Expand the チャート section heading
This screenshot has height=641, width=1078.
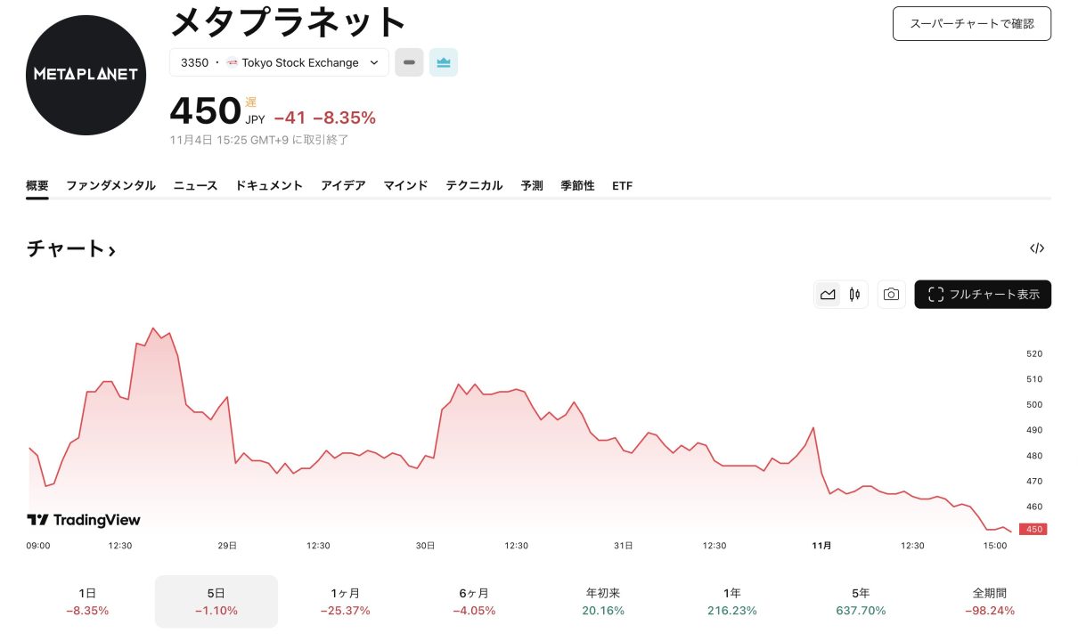tap(71, 249)
